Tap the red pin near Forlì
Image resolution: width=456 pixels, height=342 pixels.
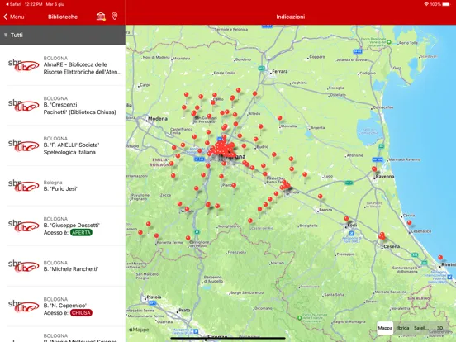346,219
